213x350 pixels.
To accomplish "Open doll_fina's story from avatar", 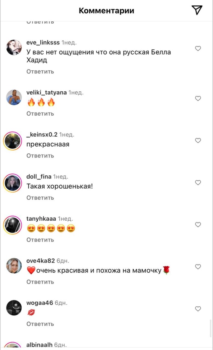I will [x=13, y=183].
